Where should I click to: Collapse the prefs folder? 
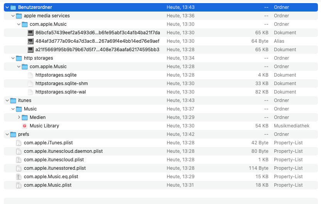7,134
